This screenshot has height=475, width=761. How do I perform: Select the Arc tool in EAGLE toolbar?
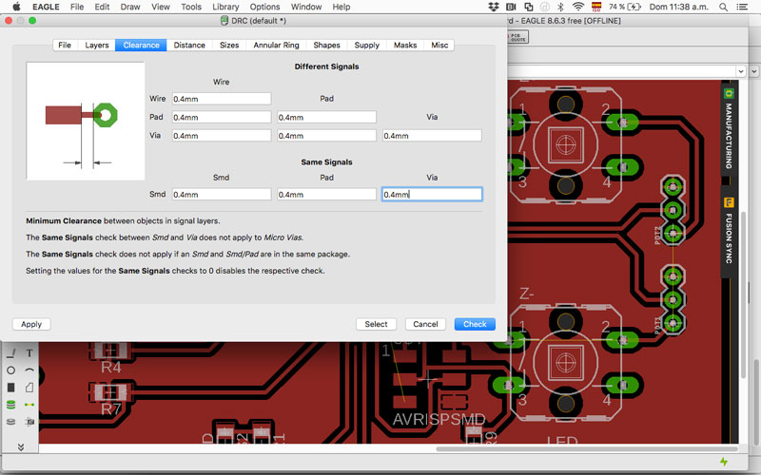tap(29, 370)
